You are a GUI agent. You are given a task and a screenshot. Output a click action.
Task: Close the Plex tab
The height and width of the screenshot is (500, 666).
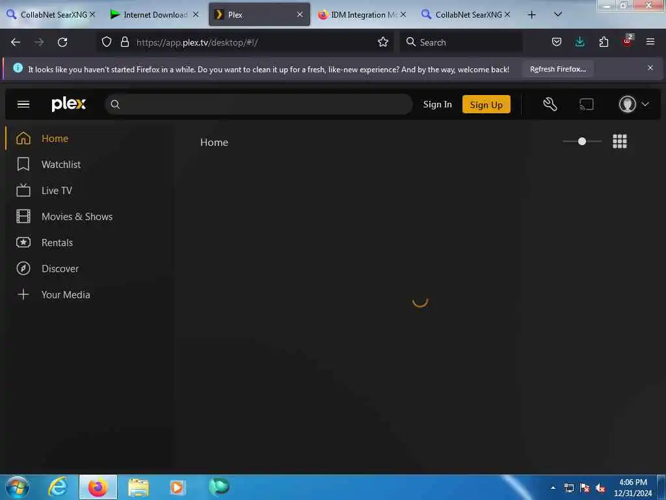point(300,14)
